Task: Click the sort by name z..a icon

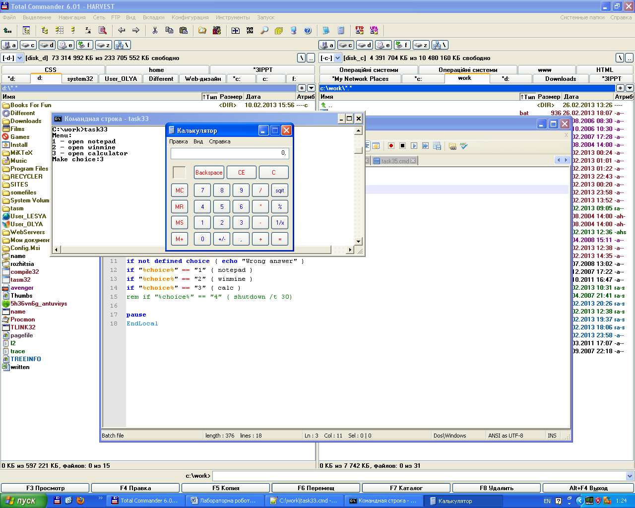Action: click(88, 30)
